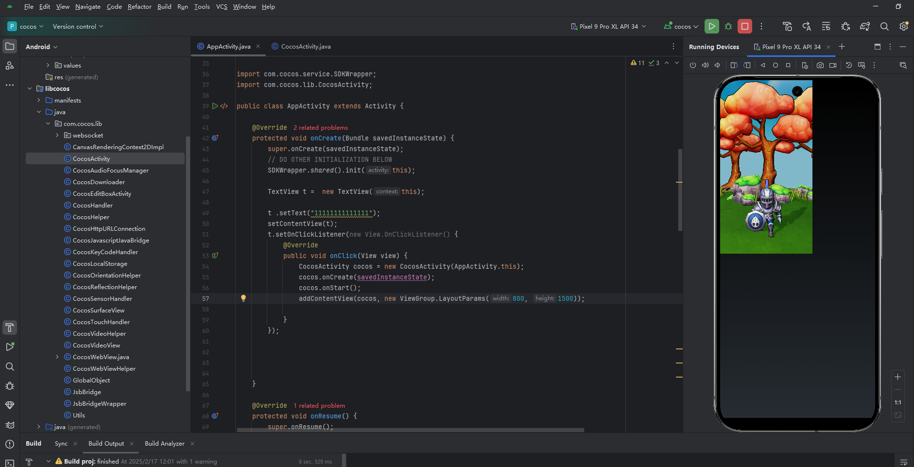Open the Refactor menu
This screenshot has height=467, width=914.
click(x=139, y=7)
